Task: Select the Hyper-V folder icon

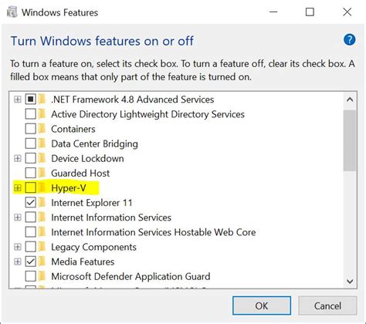Action: click(42, 187)
